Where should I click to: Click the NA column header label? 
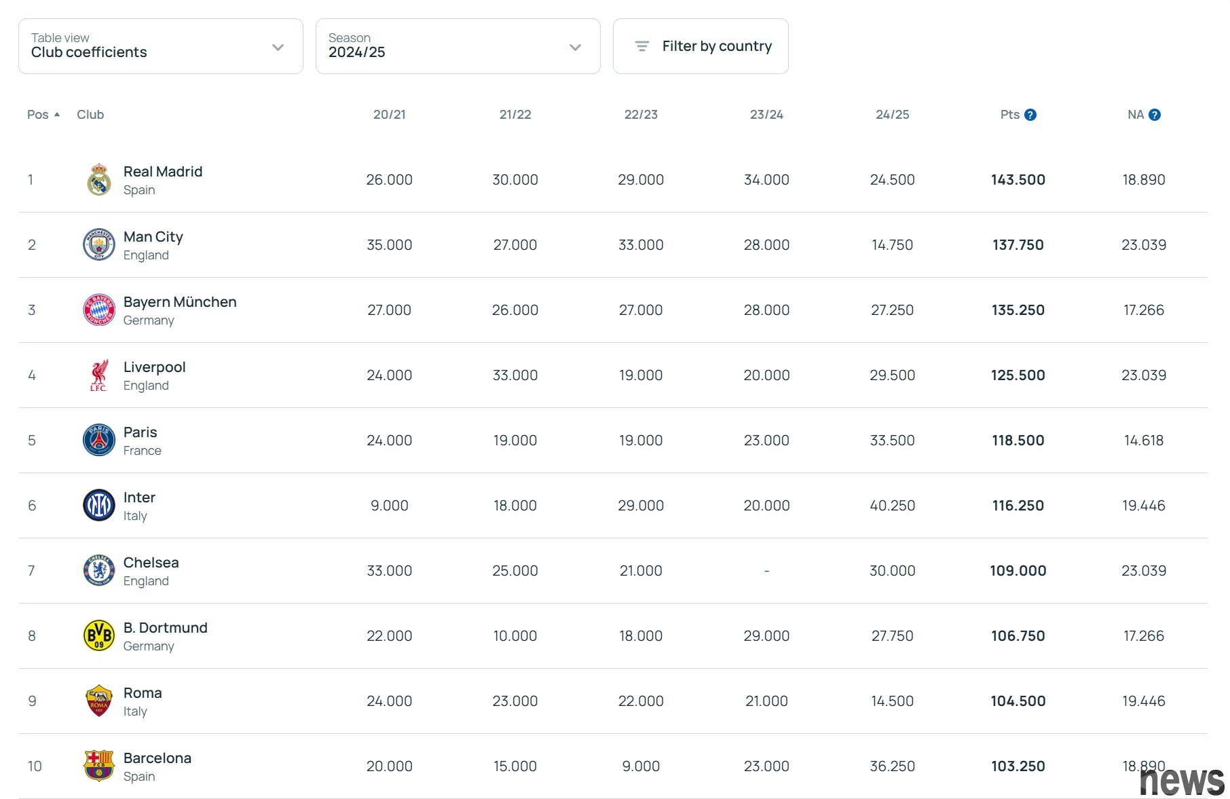[x=1136, y=115]
